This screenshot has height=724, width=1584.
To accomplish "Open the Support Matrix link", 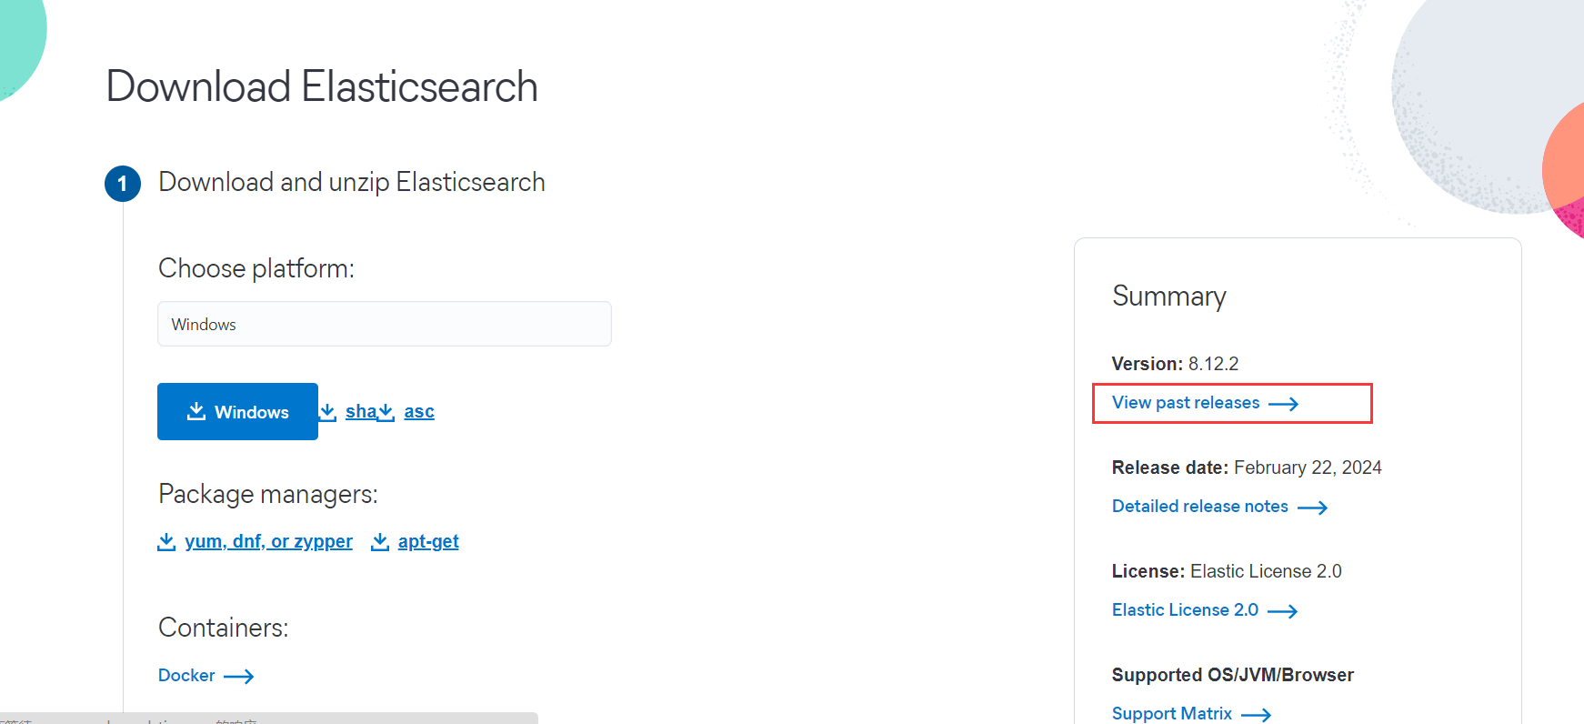I will click(1172, 713).
